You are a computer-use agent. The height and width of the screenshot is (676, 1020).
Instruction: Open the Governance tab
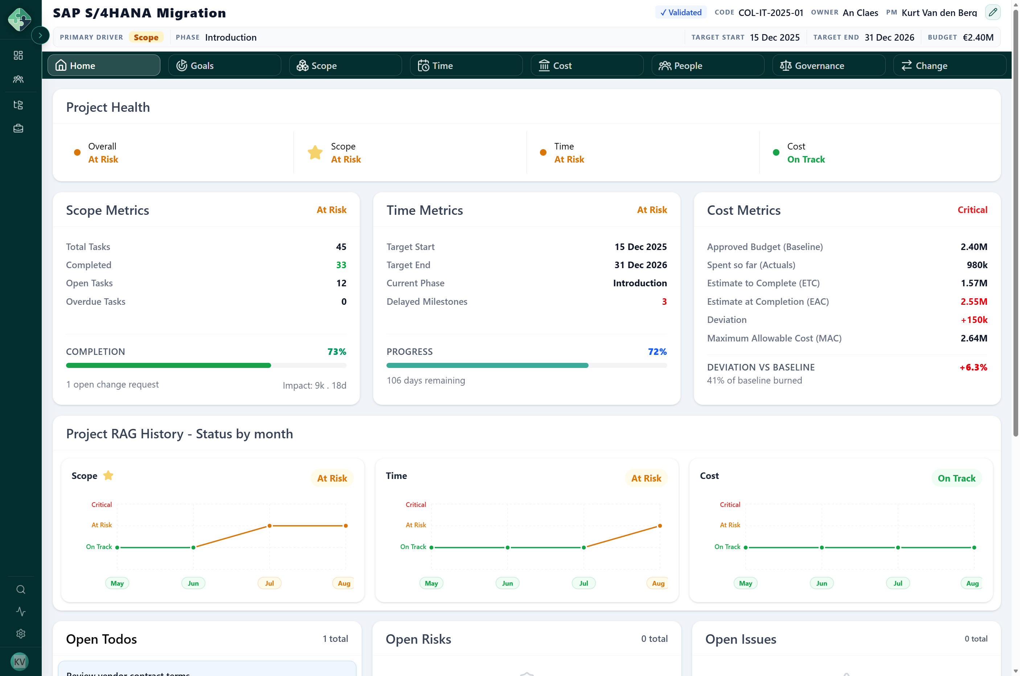[x=828, y=66]
